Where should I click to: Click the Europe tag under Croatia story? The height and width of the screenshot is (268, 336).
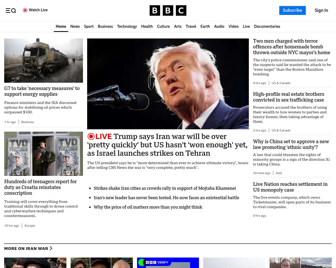[x=30, y=226]
